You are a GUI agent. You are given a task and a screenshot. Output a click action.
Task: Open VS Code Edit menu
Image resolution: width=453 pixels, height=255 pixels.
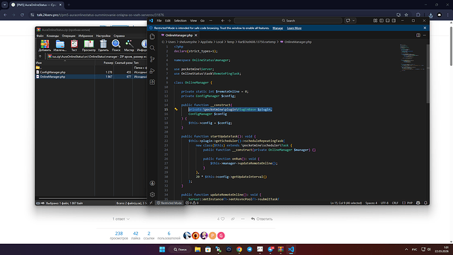click(167, 20)
